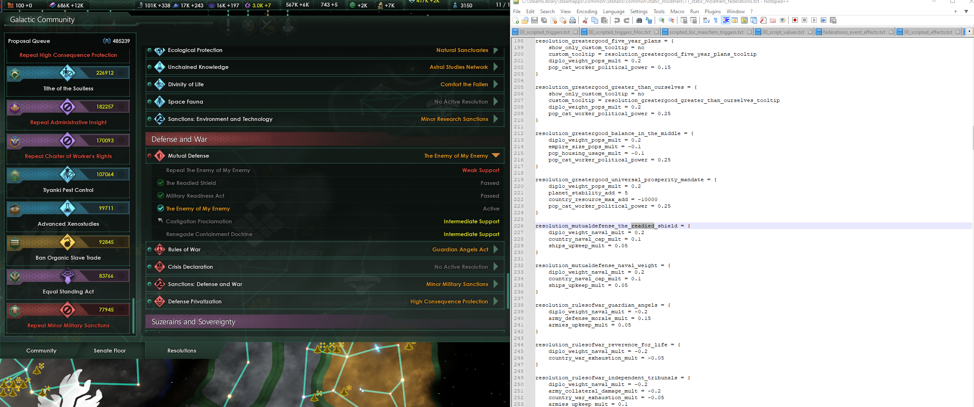Expand the Unchained Knowledge resolutions arrow
The height and width of the screenshot is (407, 974).
click(496, 67)
